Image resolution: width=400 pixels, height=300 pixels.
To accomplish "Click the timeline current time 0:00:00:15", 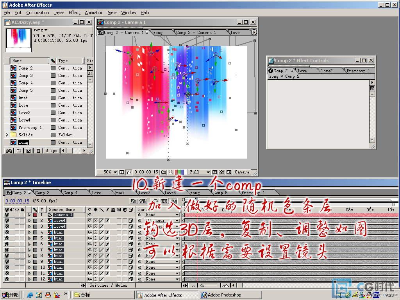I will (17, 201).
